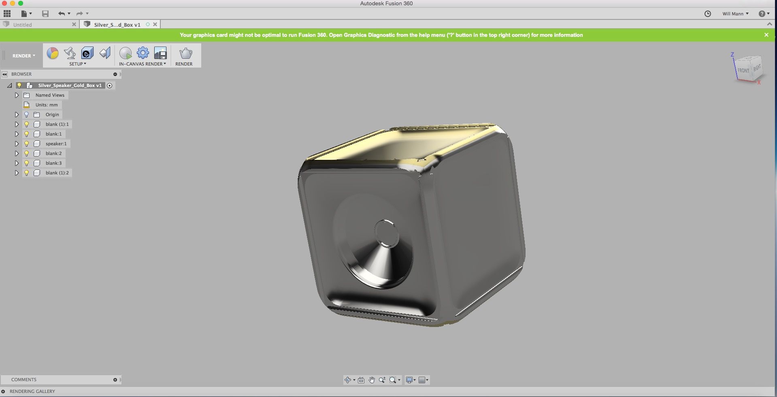Select the Appearance tool
This screenshot has height=397, width=777.
[x=53, y=53]
